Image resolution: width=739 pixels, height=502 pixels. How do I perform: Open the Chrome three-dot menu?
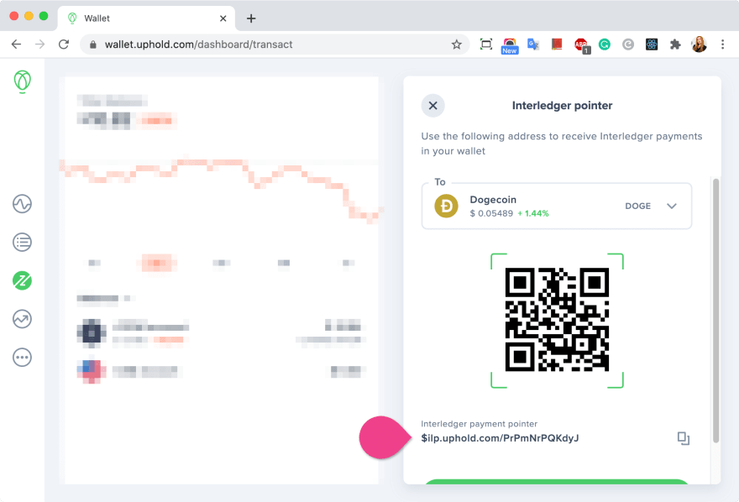point(722,44)
